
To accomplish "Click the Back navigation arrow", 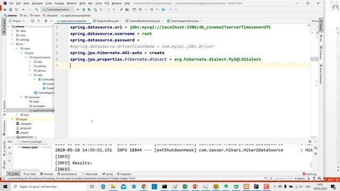I will 23,10.
